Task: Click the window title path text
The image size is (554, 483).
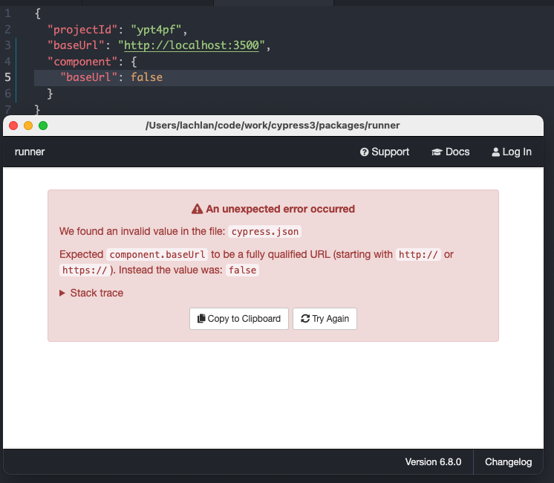Action: [273, 126]
